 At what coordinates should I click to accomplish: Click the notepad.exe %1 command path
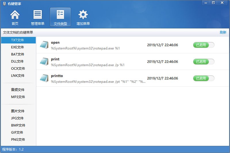pyautogui.click(x=85, y=48)
